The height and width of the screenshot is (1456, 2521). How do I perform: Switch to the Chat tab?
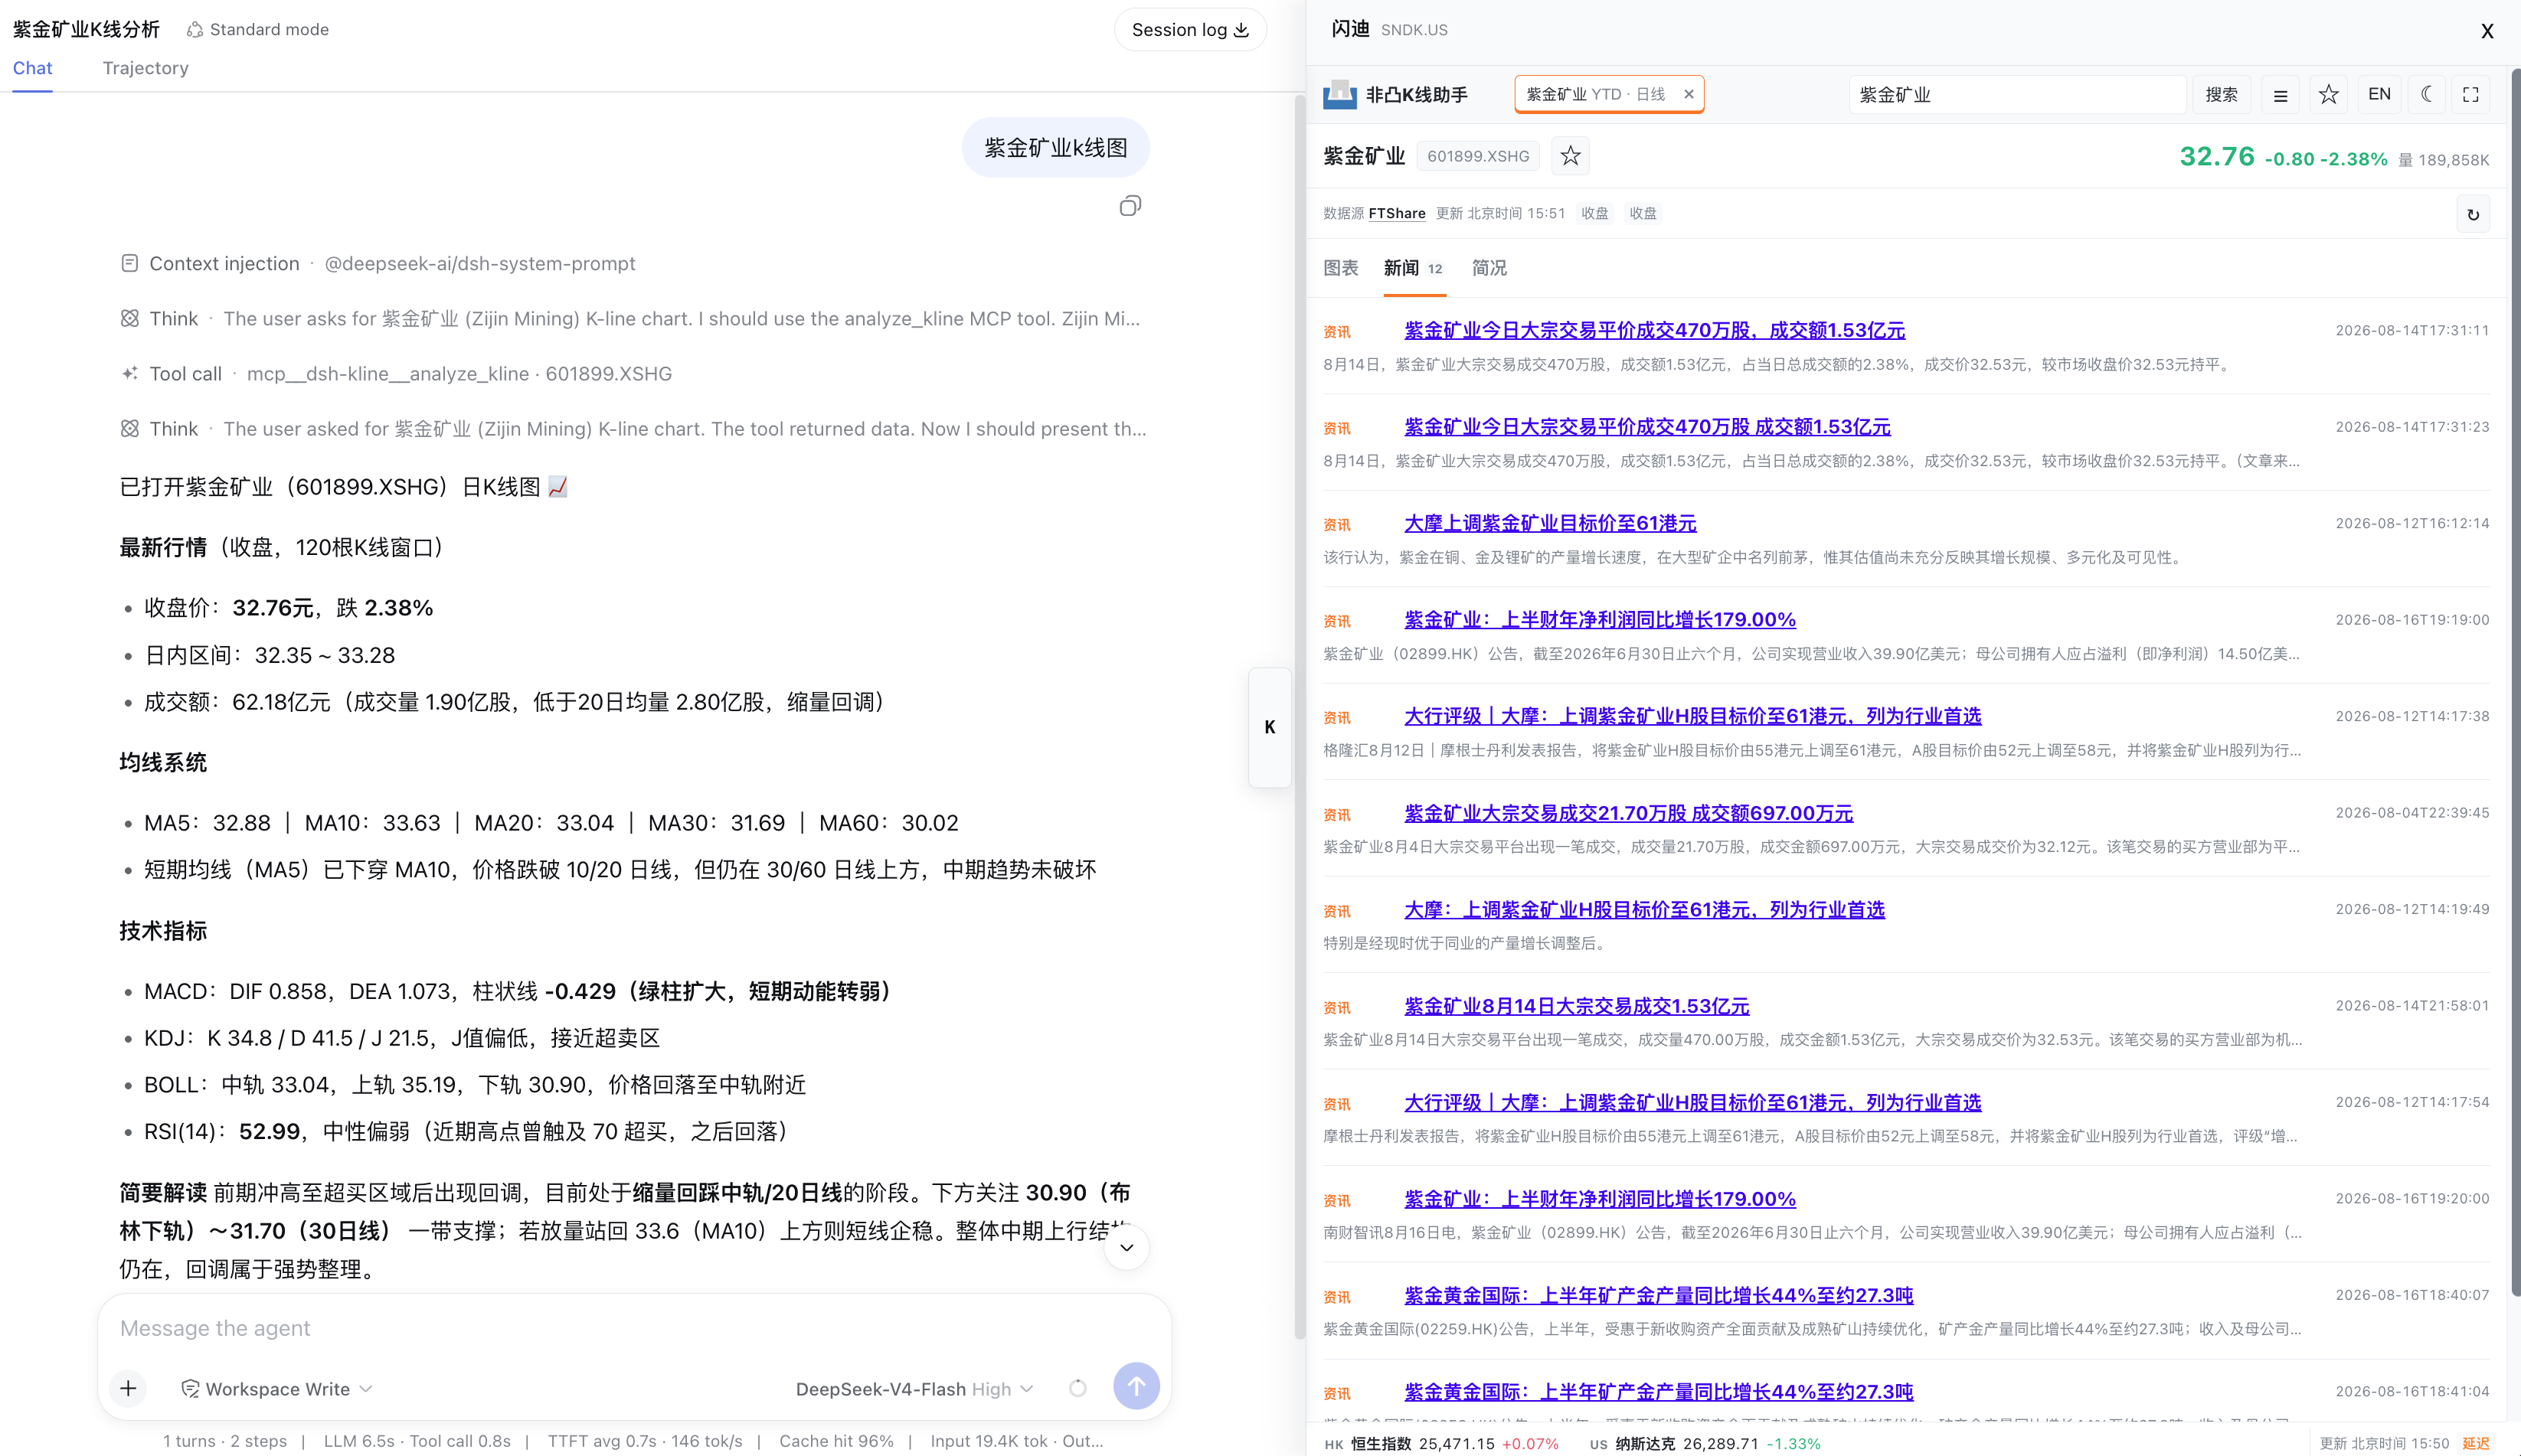tap(32, 68)
